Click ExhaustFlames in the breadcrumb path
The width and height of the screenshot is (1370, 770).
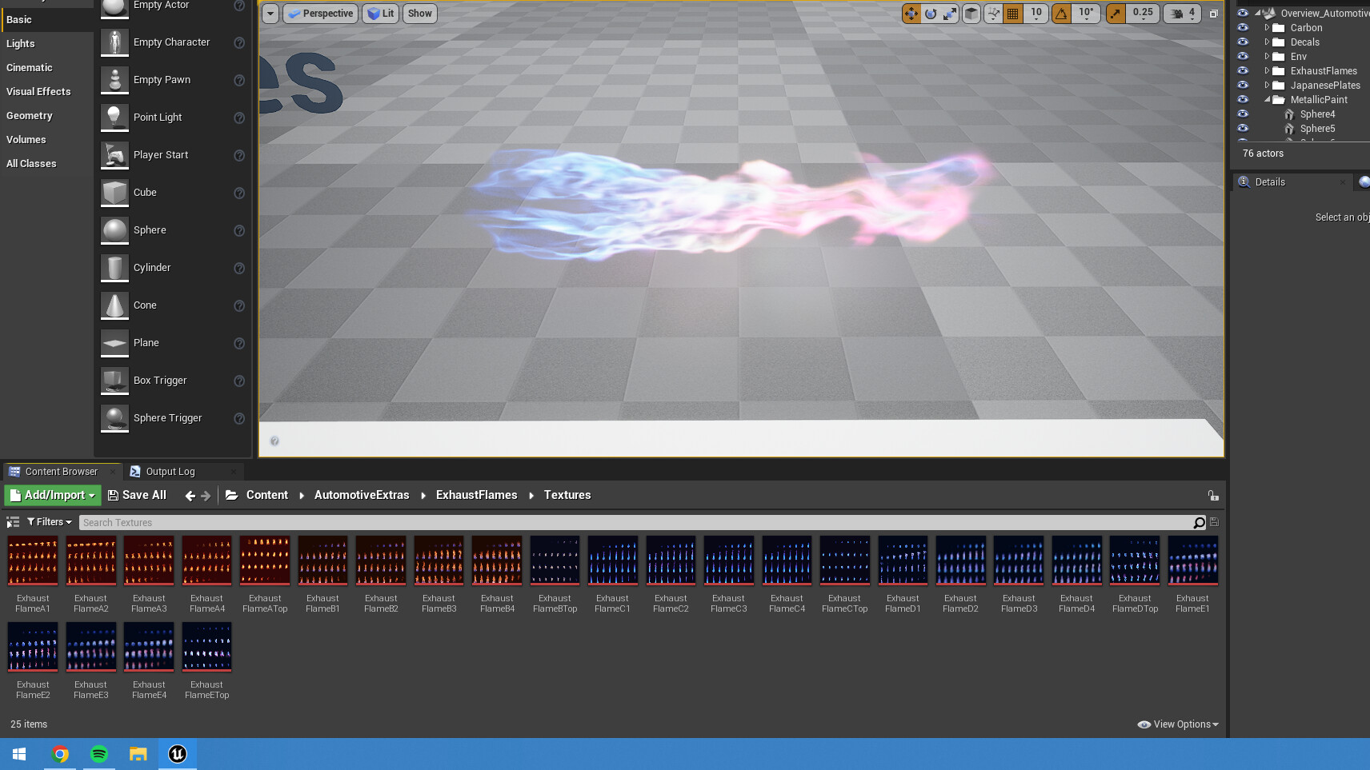point(475,495)
